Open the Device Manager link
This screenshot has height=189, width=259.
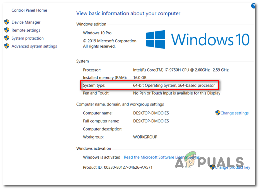click(26, 22)
